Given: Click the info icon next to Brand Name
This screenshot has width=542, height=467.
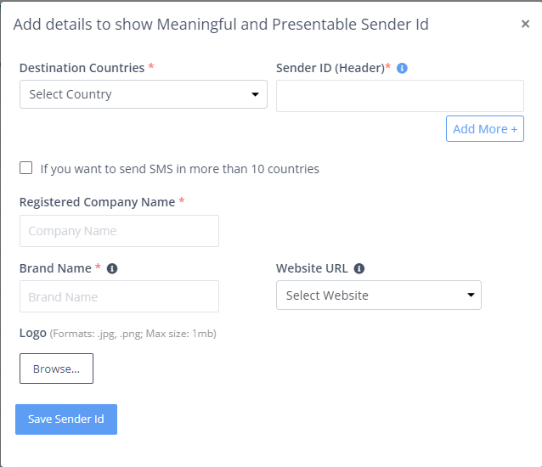Looking at the screenshot, I should coord(112,268).
